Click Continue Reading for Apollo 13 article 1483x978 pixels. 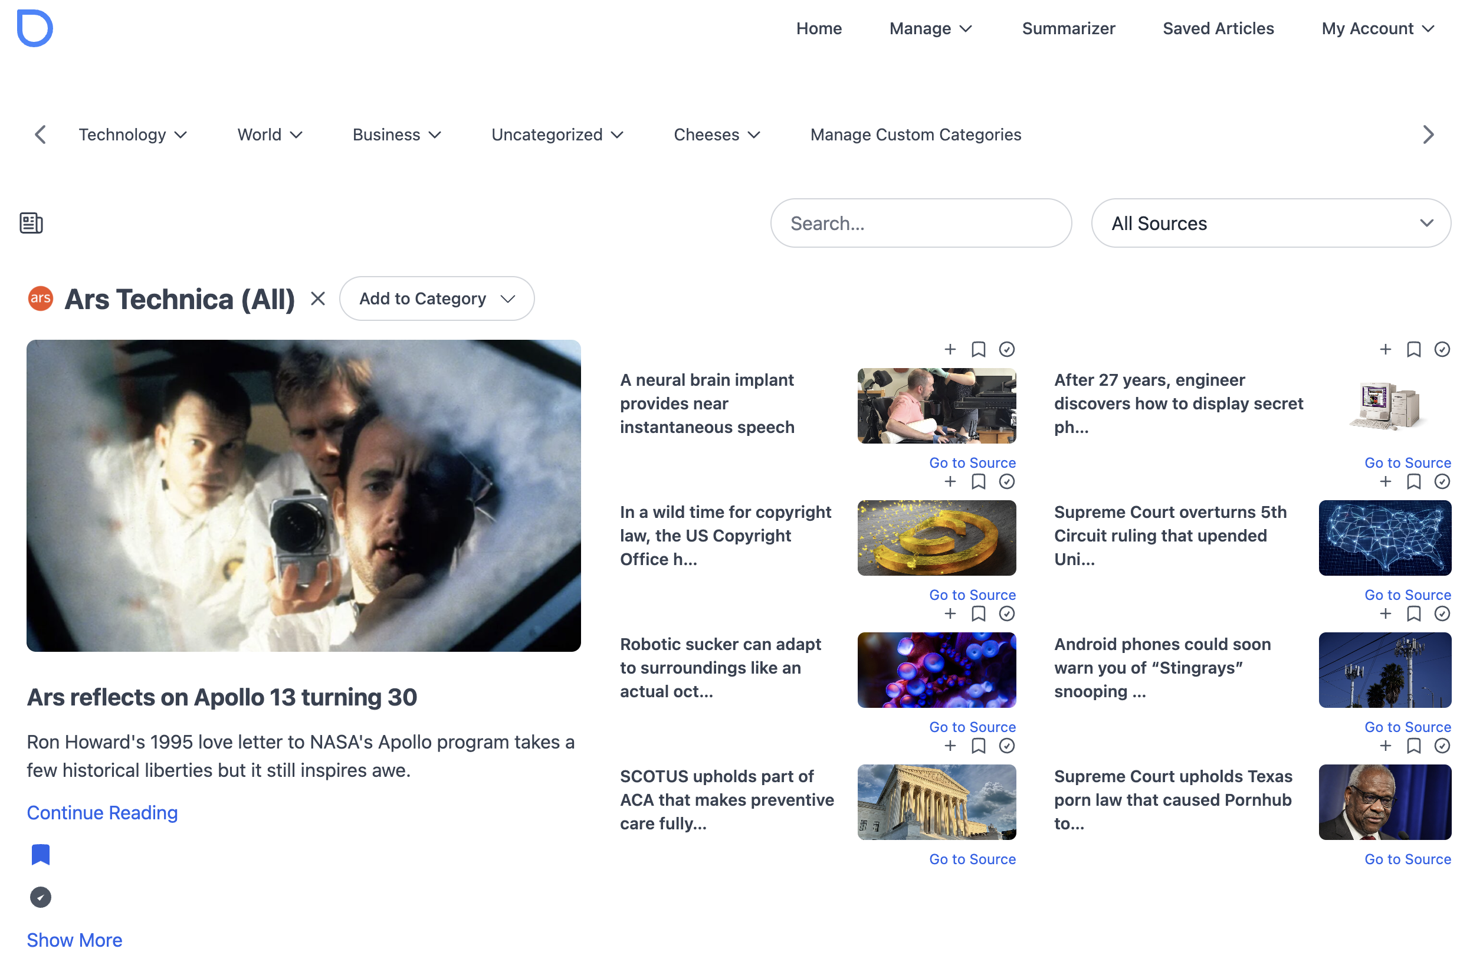click(x=102, y=812)
